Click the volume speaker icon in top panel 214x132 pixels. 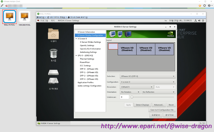point(199,21)
